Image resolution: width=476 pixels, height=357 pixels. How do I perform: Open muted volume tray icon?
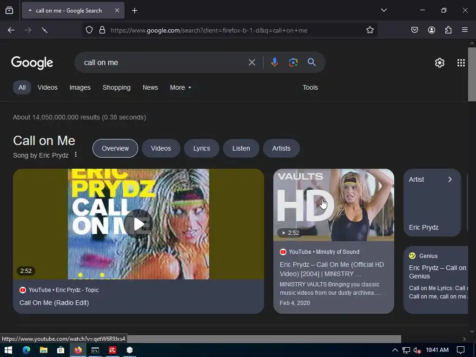417,350
